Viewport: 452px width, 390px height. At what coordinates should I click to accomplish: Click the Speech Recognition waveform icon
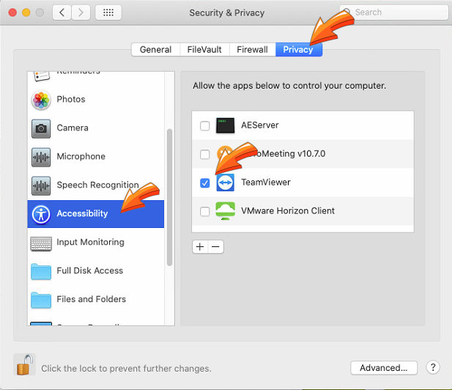pyautogui.click(x=41, y=185)
